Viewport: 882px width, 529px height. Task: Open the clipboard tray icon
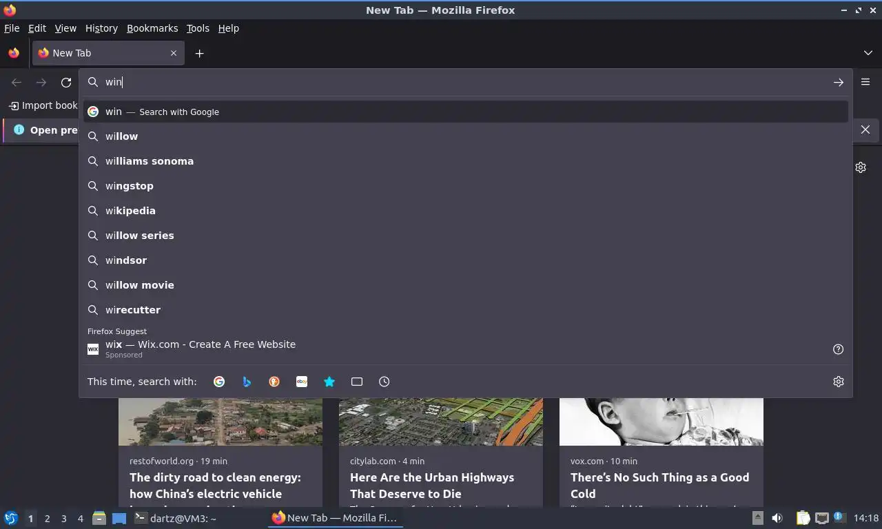(x=803, y=519)
